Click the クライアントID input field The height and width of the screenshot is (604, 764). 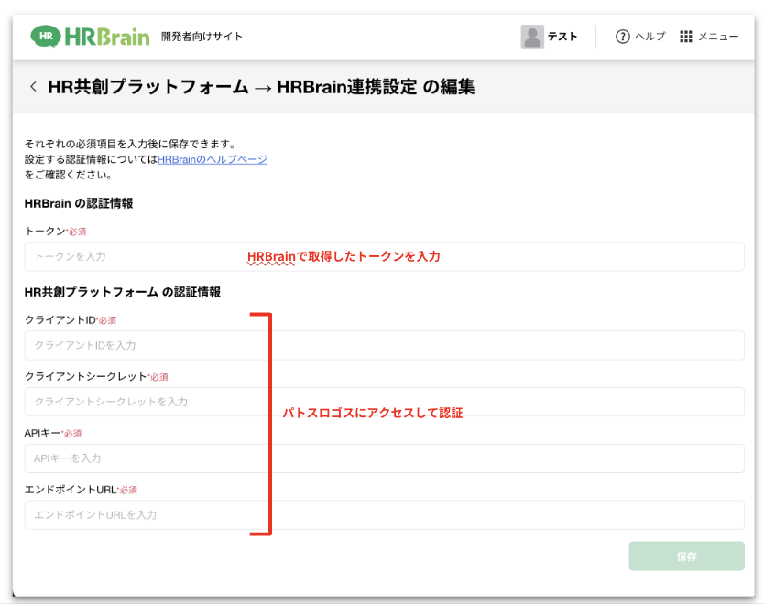(x=384, y=346)
